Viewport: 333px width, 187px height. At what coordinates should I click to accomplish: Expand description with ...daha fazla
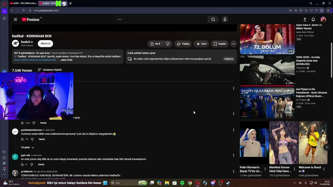pos(66,60)
